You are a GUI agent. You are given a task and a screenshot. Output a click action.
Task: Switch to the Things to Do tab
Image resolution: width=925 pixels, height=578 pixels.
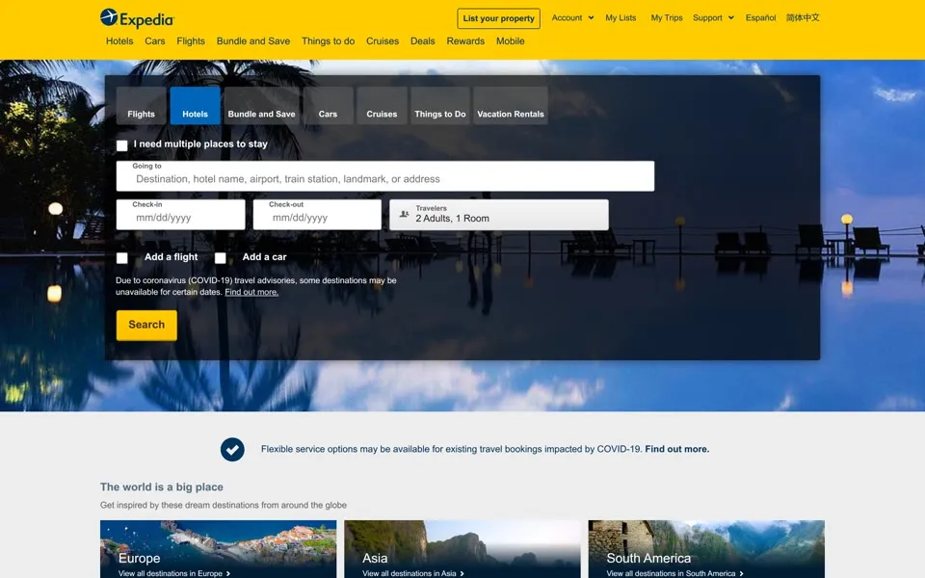click(440, 106)
